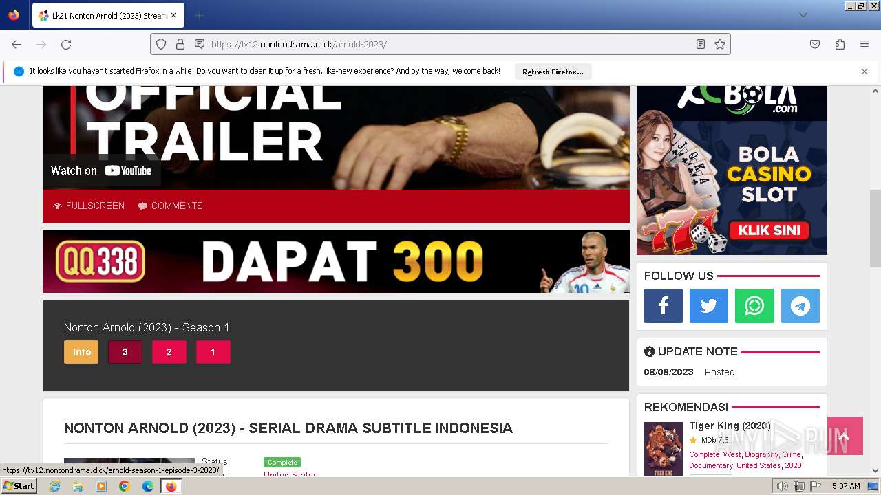Screen dimensions: 881x495
Task: Open File Explorer folder in taskbar
Action: pos(78,486)
